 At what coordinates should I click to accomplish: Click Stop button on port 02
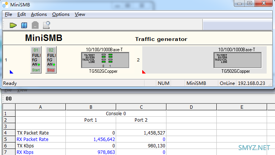point(51,70)
